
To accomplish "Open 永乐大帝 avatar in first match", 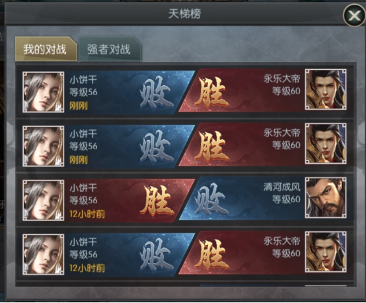I will (326, 89).
